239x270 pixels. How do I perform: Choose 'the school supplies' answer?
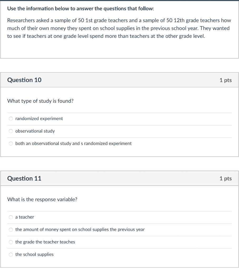pyautogui.click(x=11, y=254)
